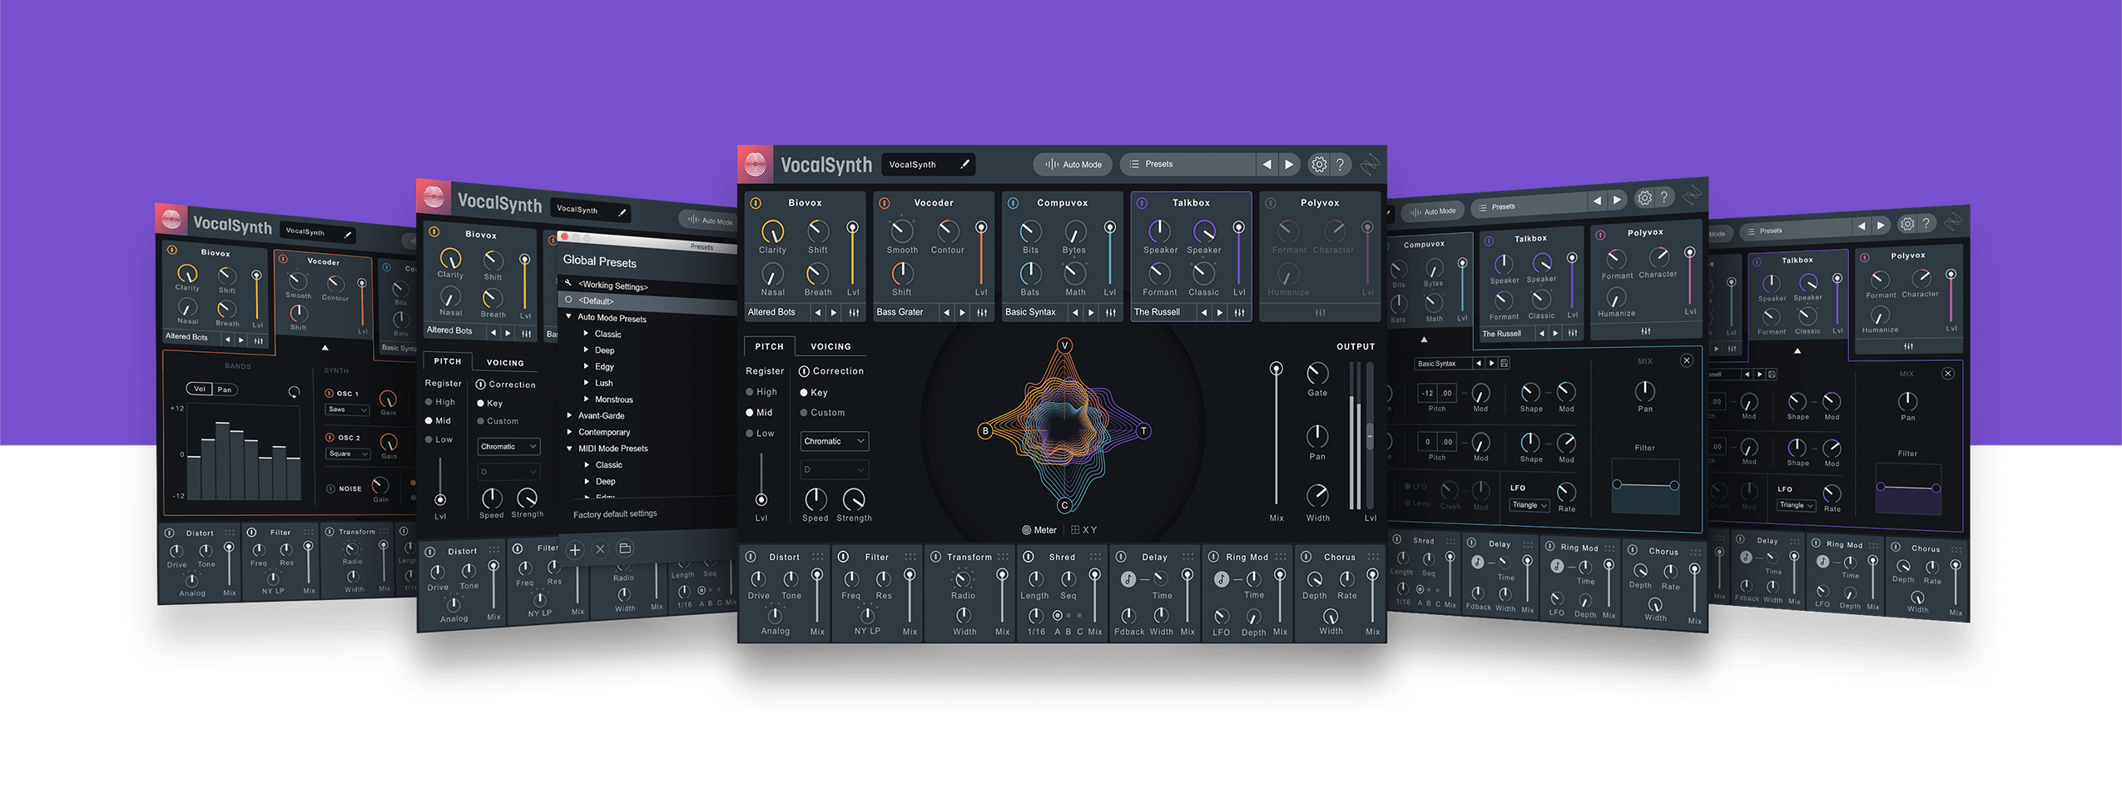Viewport: 2122px width, 794px height.
Task: Toggle NOISE power in leftmost window
Action: coord(330,489)
